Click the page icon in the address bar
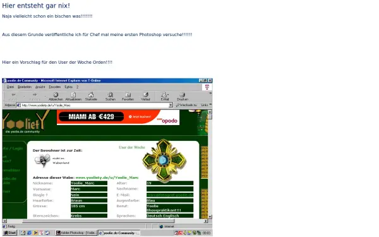Image resolution: width=379 pixels, height=237 pixels. click(x=18, y=105)
